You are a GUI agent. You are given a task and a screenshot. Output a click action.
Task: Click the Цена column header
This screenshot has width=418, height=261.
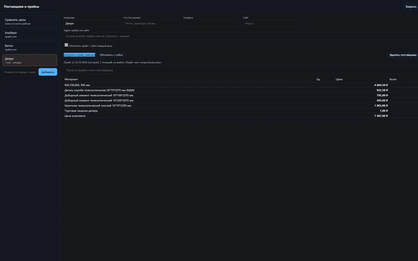[x=339, y=79]
